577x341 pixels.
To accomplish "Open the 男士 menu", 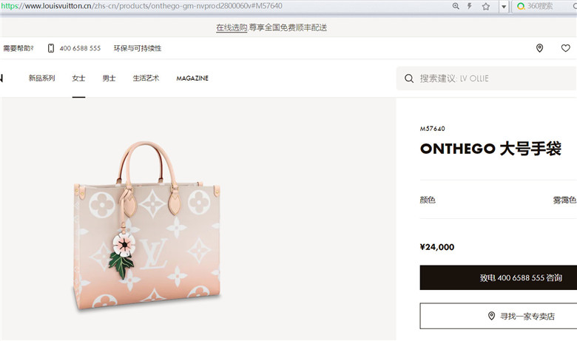I will point(109,78).
